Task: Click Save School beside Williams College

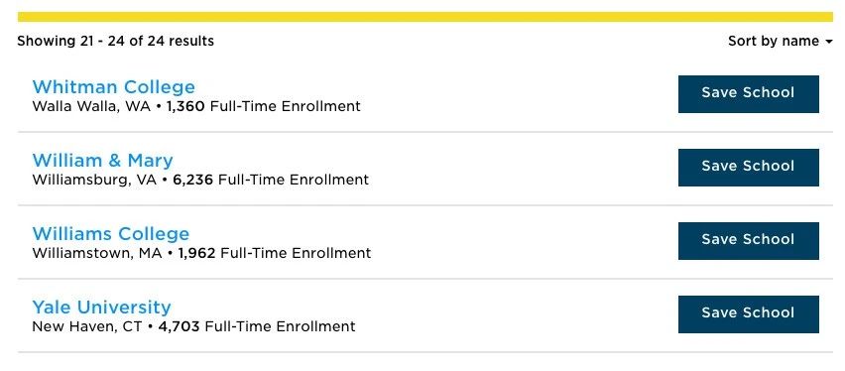Action: (748, 240)
